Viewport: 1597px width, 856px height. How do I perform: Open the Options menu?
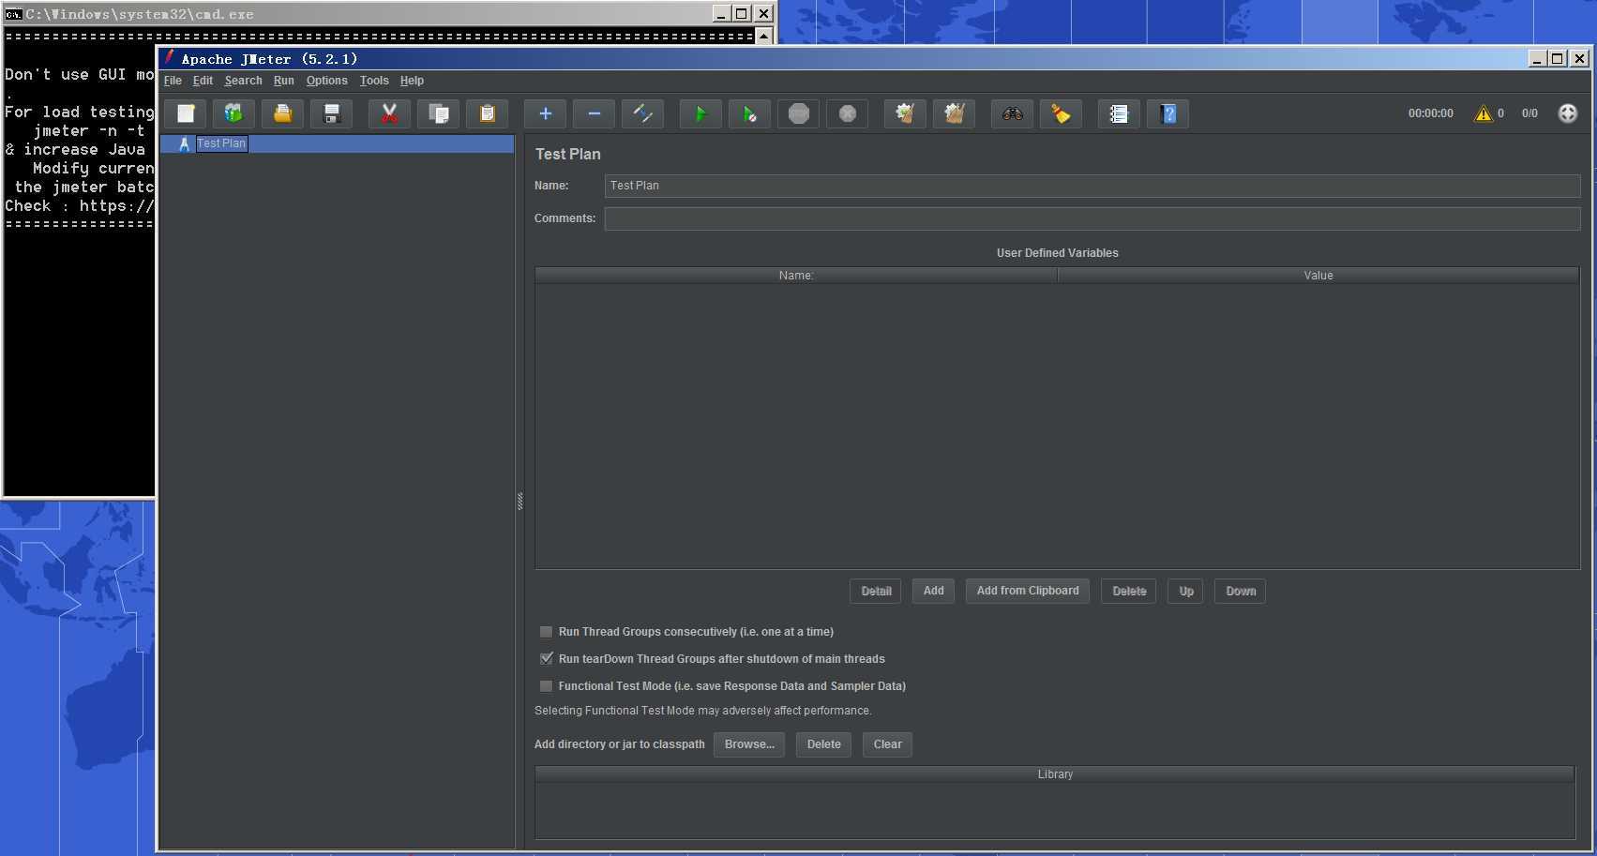pyautogui.click(x=326, y=81)
